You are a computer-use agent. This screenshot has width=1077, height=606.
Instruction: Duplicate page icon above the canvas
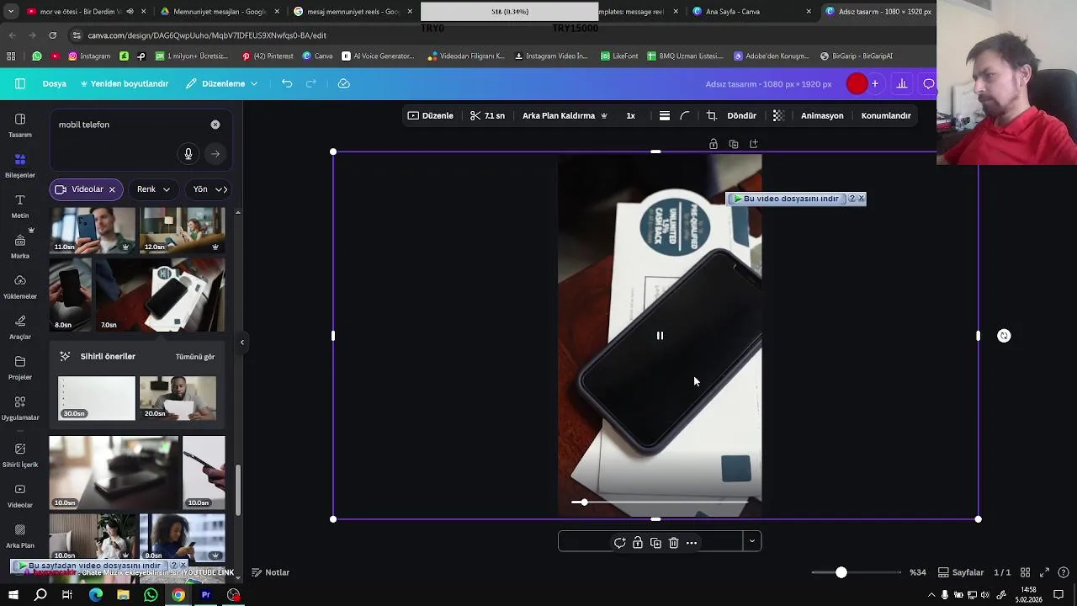click(734, 144)
